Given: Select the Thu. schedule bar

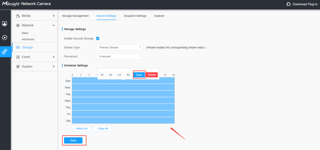Looking at the screenshot, I should (123, 107).
